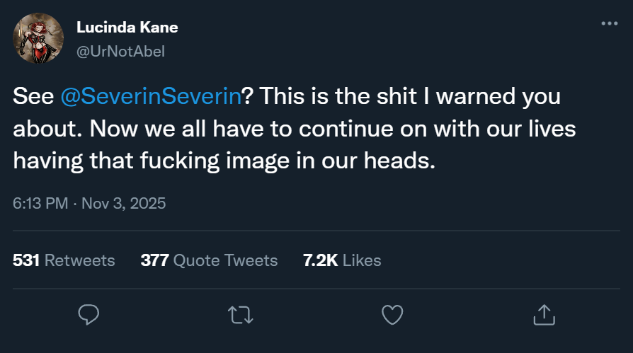This screenshot has width=633, height=353.
Task: Visit the @UrNotAbel handle
Action: [x=120, y=51]
